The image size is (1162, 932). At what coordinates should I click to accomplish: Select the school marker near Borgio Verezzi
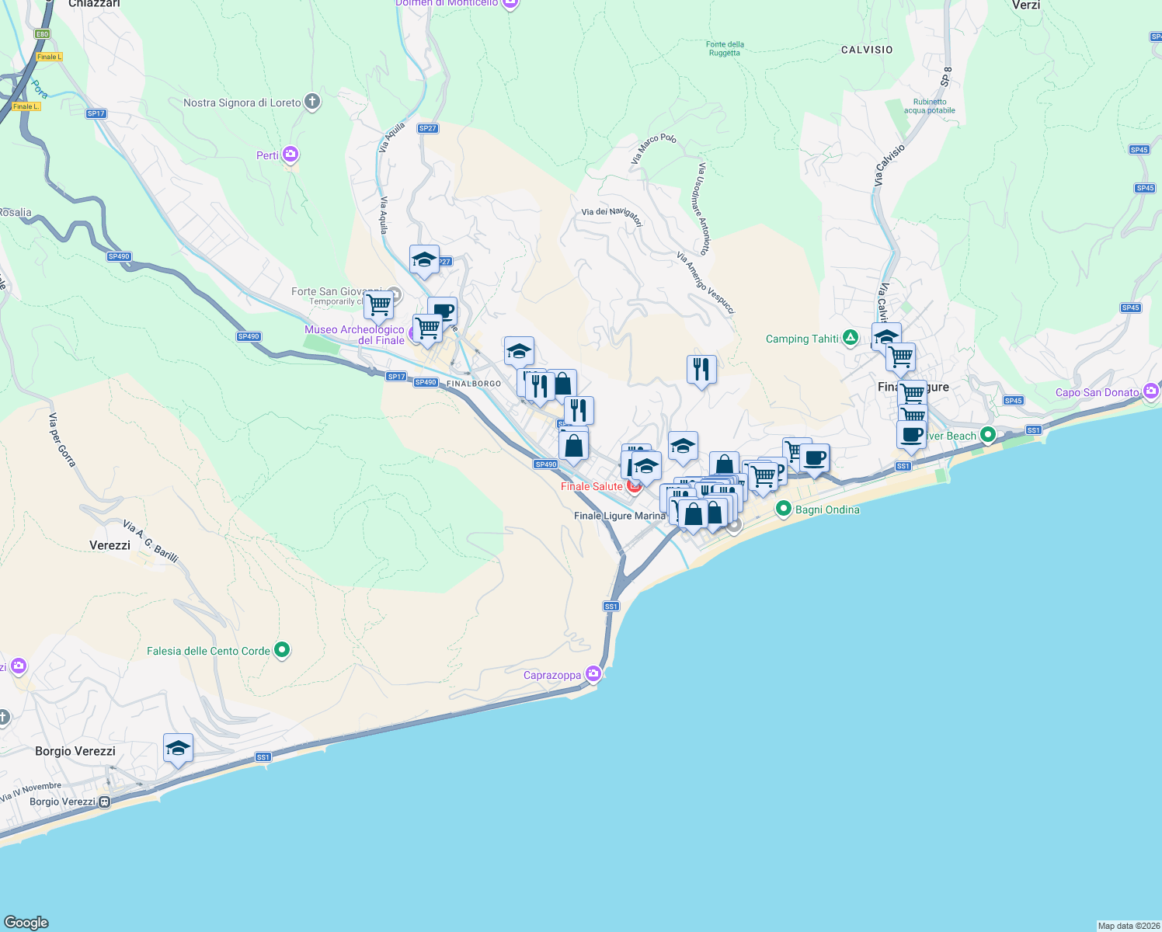pos(178,748)
